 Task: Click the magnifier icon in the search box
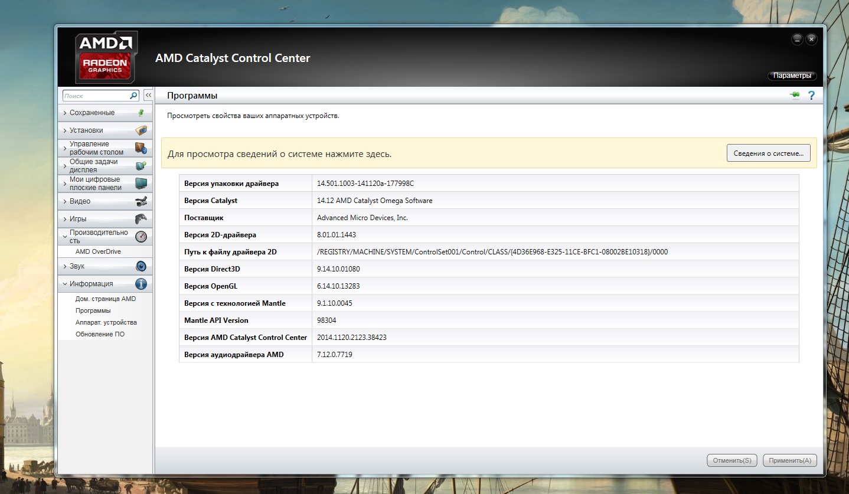pos(133,95)
